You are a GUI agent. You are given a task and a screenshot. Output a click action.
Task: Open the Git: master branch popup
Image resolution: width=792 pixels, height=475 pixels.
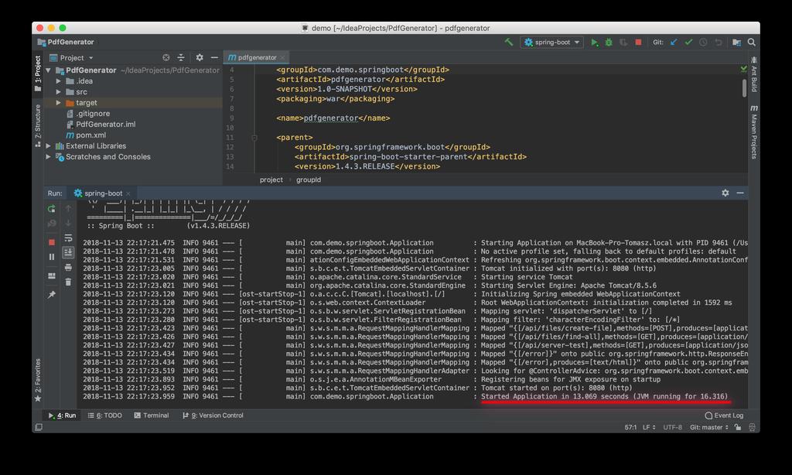point(708,428)
